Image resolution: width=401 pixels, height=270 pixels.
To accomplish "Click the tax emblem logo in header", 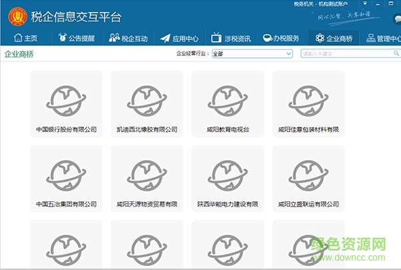I will [x=17, y=17].
